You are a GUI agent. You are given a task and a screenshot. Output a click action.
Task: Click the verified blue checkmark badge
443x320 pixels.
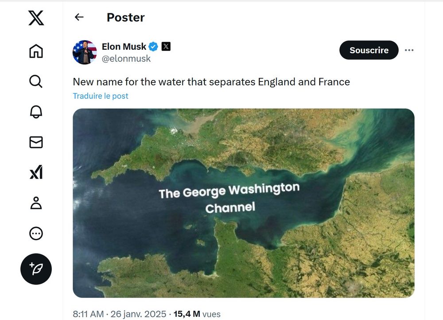tap(153, 46)
